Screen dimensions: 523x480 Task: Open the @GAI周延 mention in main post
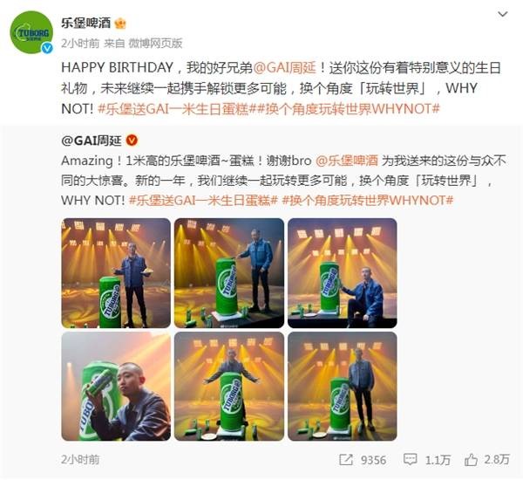[x=284, y=68]
